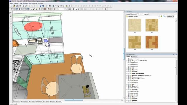Switch to the Вид слева view tab

(59, 102)
